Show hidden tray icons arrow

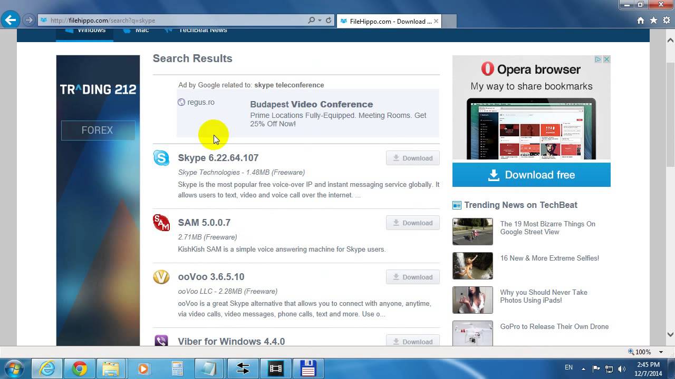pyautogui.click(x=583, y=368)
